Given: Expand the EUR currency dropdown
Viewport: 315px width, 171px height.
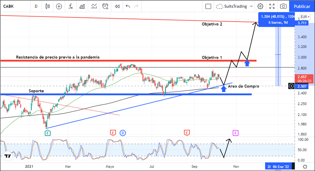Looking at the screenshot, I should click(304, 17).
